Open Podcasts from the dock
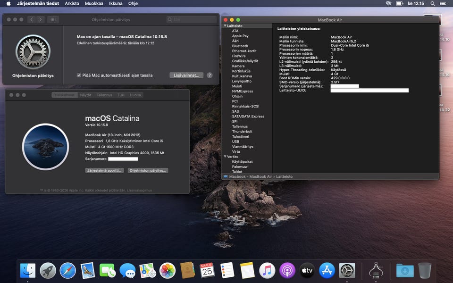The width and height of the screenshot is (453, 283). pos(287,270)
